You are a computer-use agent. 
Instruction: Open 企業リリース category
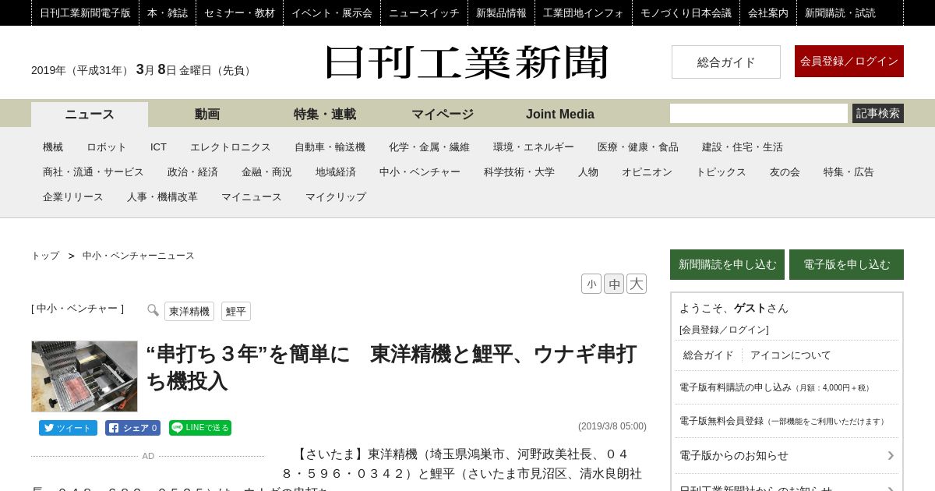point(73,196)
